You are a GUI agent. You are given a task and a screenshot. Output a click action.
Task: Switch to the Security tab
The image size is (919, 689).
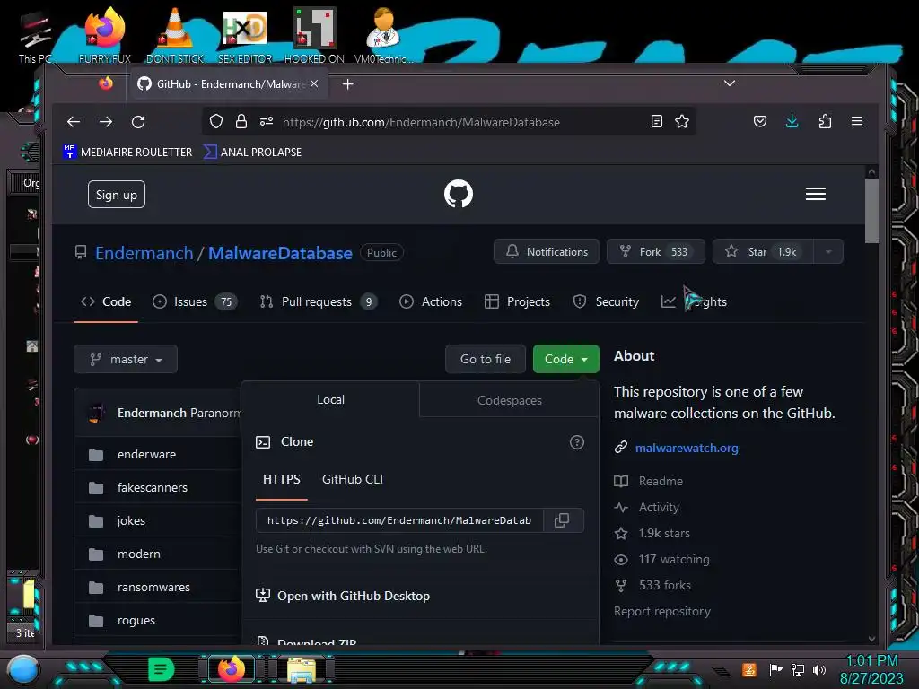[x=606, y=301]
